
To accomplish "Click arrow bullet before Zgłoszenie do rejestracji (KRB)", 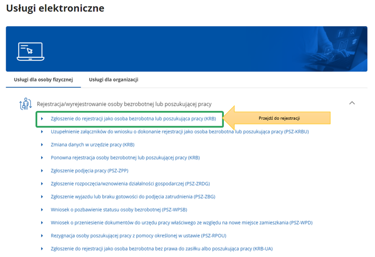I will [42, 119].
